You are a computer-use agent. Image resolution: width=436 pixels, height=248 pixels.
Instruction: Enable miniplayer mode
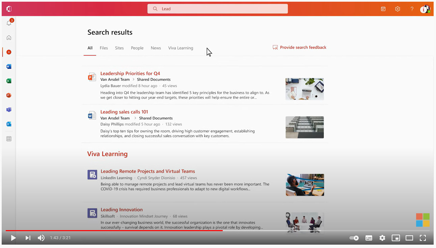(x=396, y=238)
